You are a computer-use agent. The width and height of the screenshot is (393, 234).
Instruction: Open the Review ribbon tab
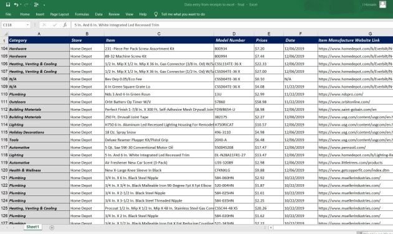click(114, 14)
